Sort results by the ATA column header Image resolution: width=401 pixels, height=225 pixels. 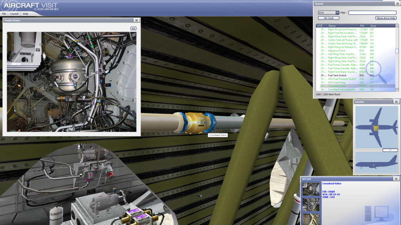322,26
